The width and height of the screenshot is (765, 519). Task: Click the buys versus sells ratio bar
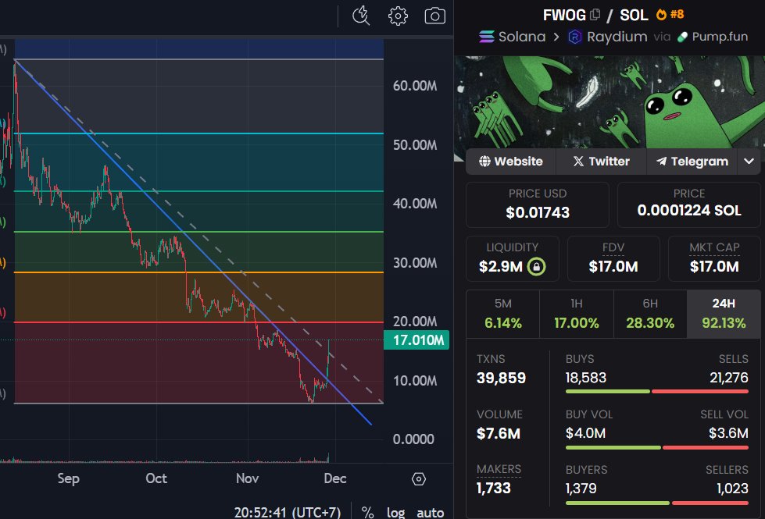[656, 391]
